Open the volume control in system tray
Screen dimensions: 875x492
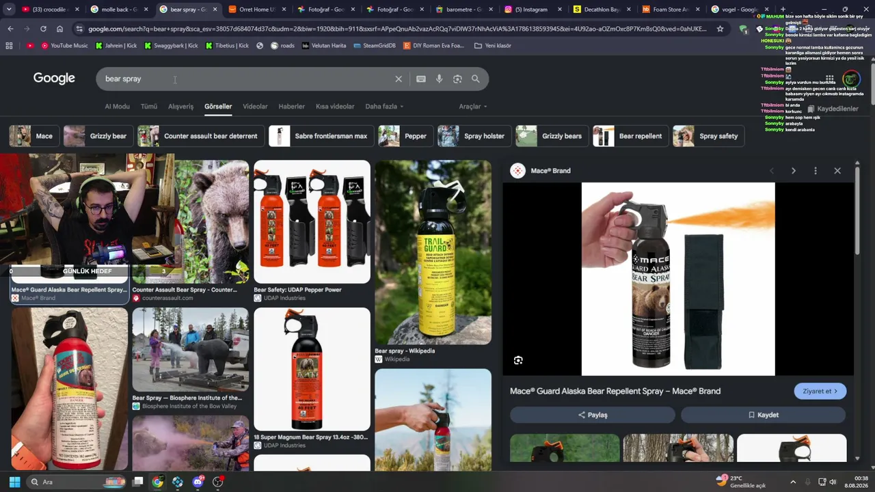[x=833, y=482]
